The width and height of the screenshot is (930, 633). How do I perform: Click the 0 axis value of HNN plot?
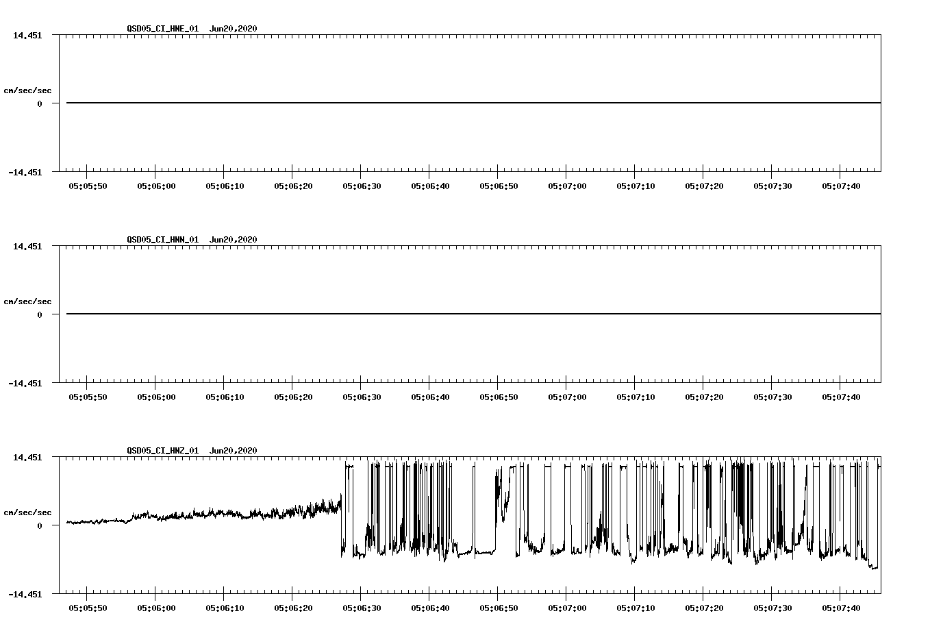tap(40, 315)
